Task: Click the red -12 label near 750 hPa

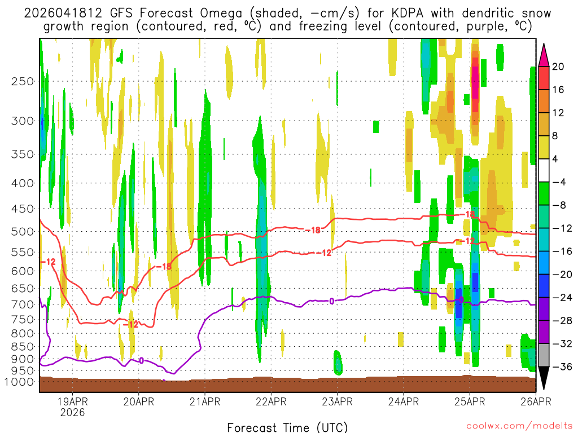Action: (x=130, y=324)
